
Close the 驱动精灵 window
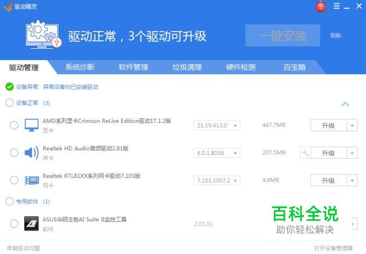(359, 6)
